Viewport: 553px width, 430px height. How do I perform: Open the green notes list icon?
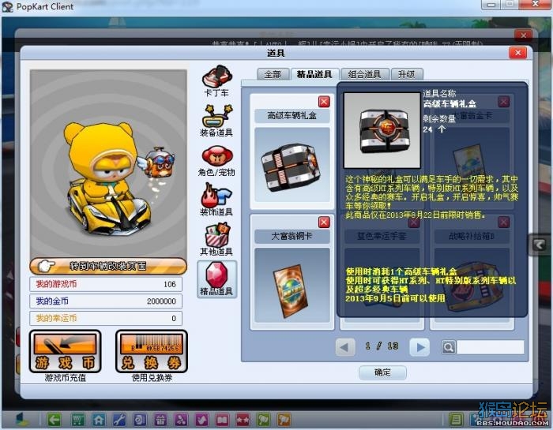point(456,420)
